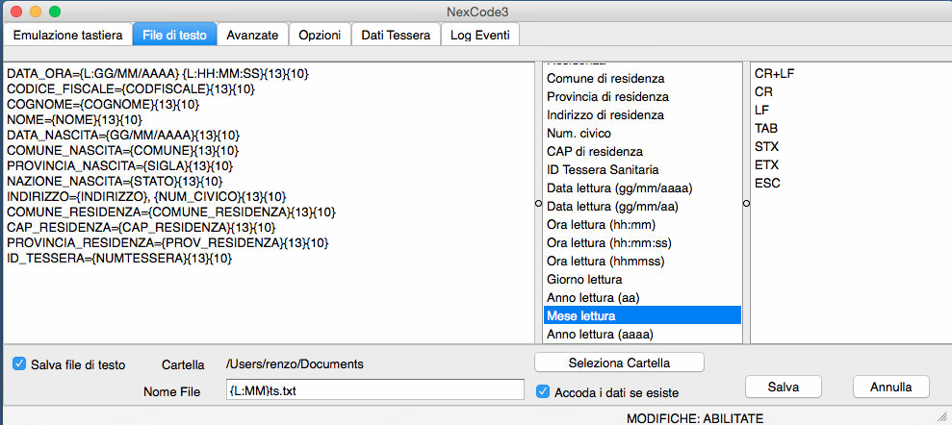952x425 pixels.
Task: Click Annulla to cancel changes
Action: (x=890, y=386)
